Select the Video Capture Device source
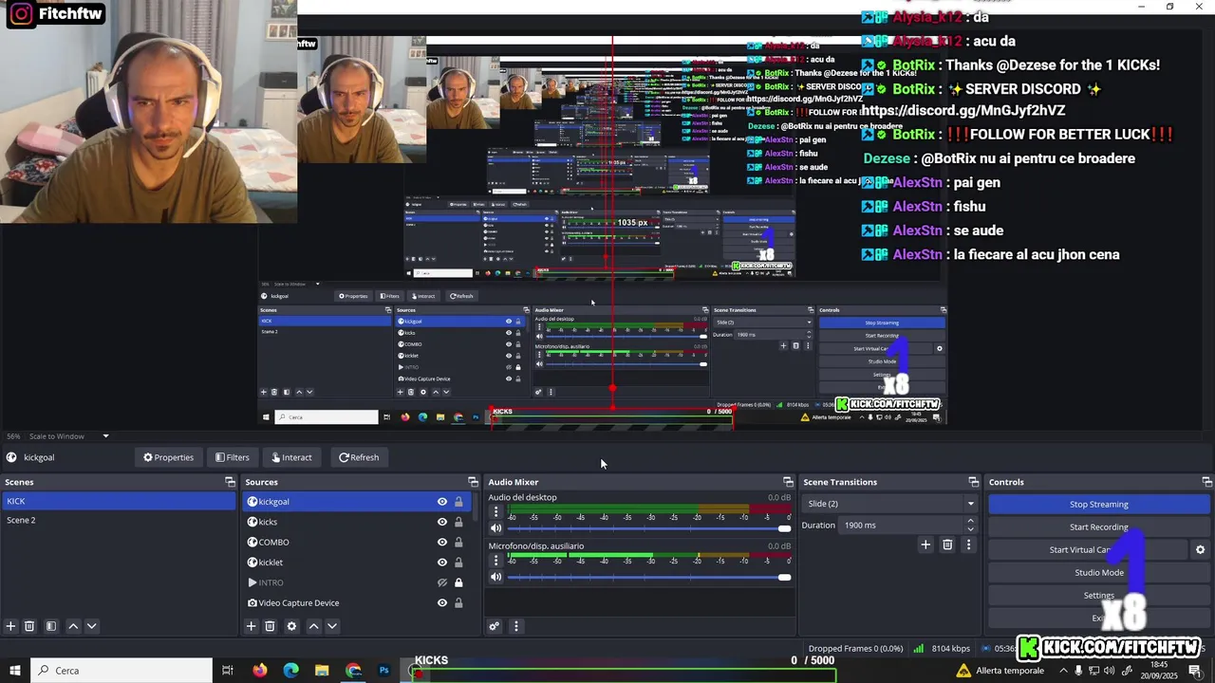This screenshot has width=1215, height=683. point(356,603)
